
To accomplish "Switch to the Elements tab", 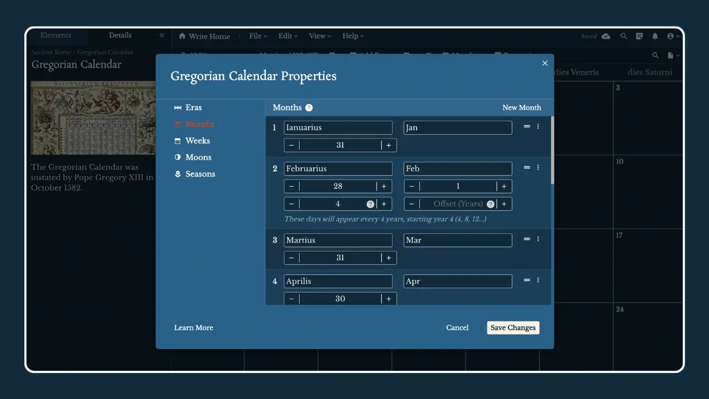I will tap(56, 35).
